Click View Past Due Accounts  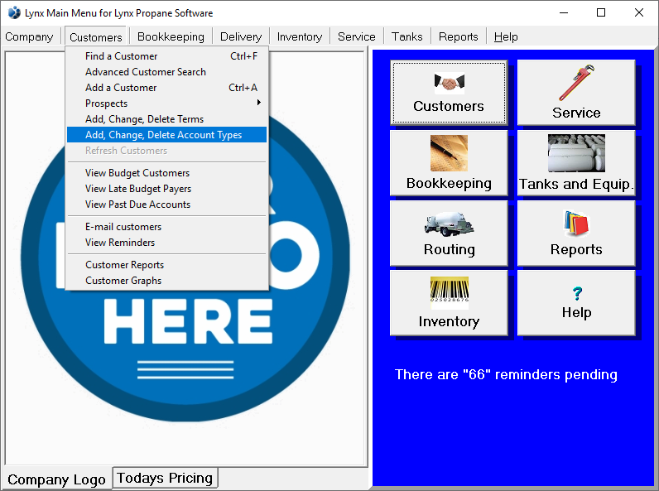[x=137, y=205]
